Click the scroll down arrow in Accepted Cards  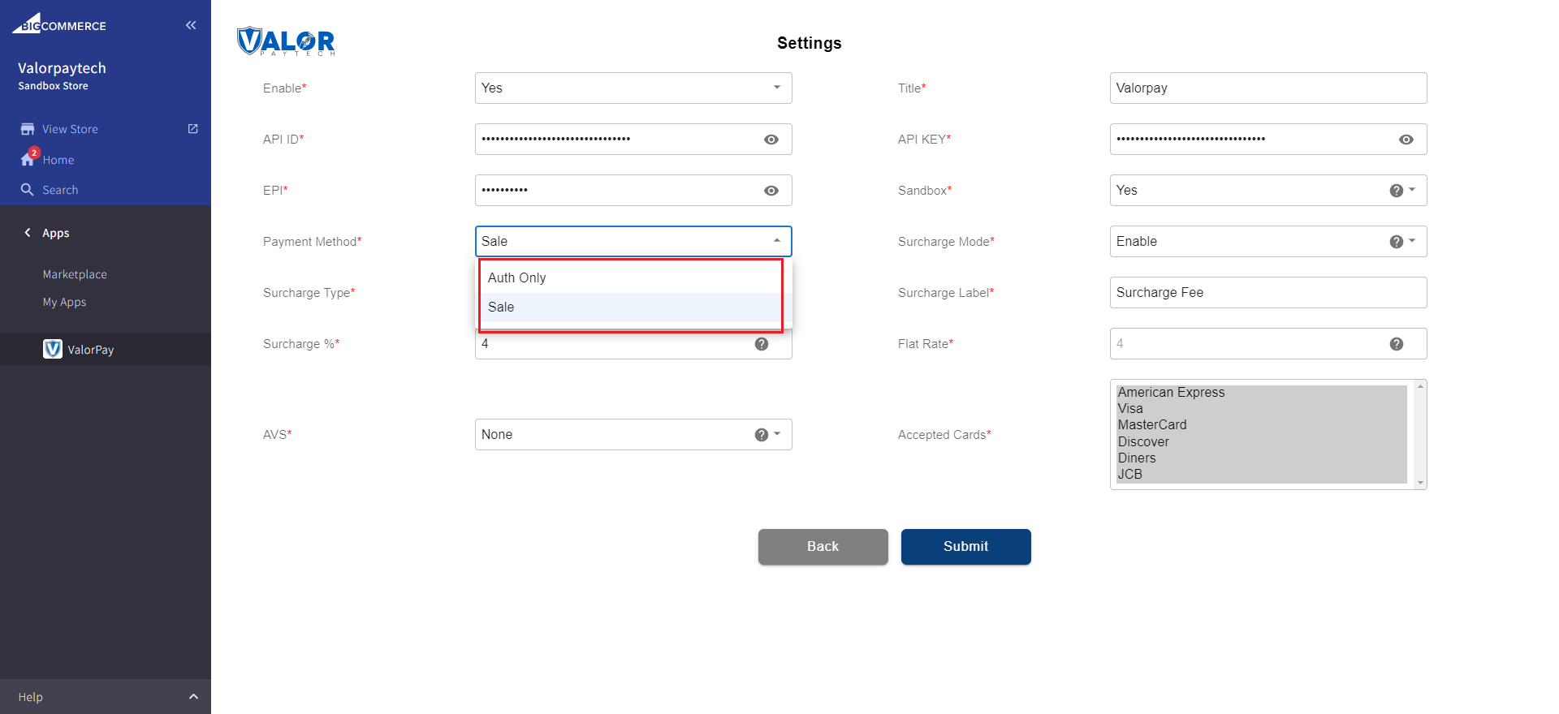[x=1420, y=483]
